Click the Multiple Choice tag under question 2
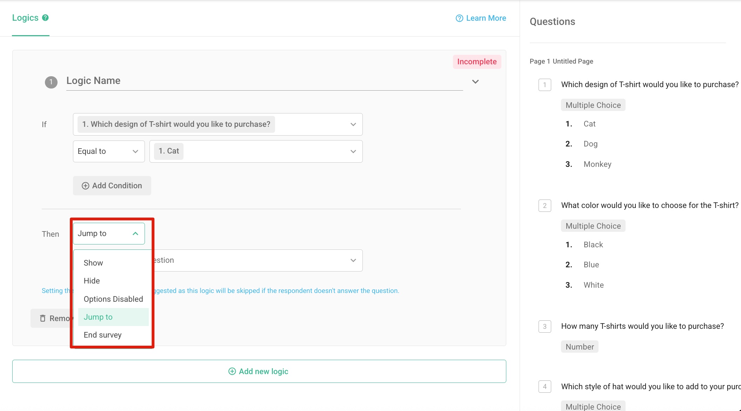The image size is (741, 411). tap(593, 226)
